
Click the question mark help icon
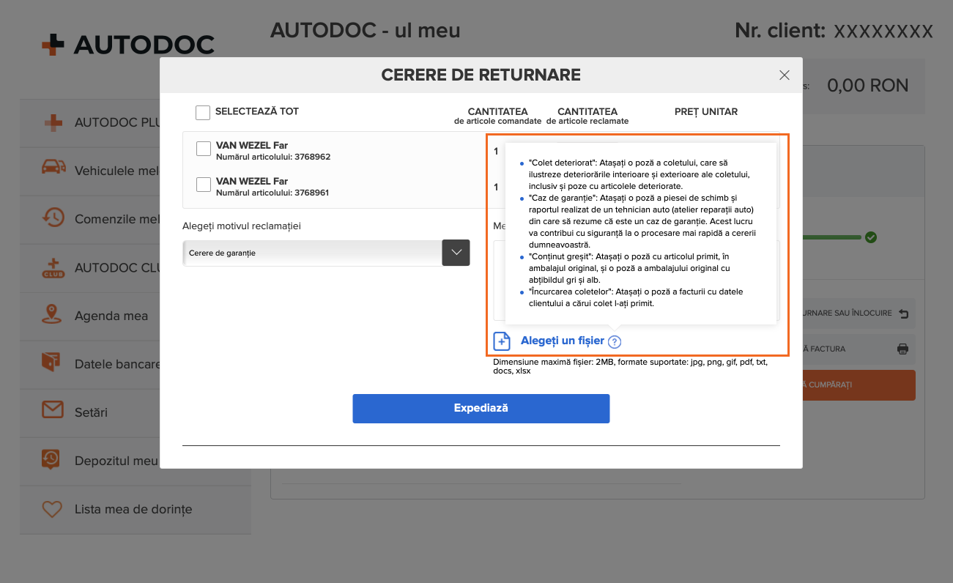tap(615, 341)
